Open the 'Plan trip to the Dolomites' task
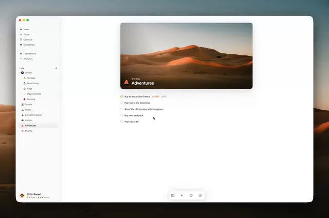 (137, 103)
